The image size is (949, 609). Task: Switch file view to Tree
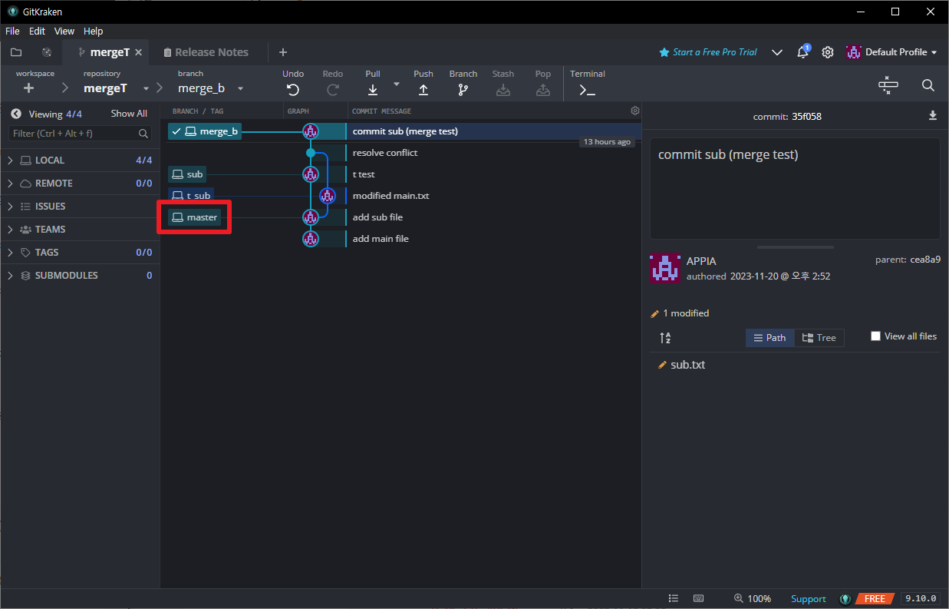[x=819, y=338]
